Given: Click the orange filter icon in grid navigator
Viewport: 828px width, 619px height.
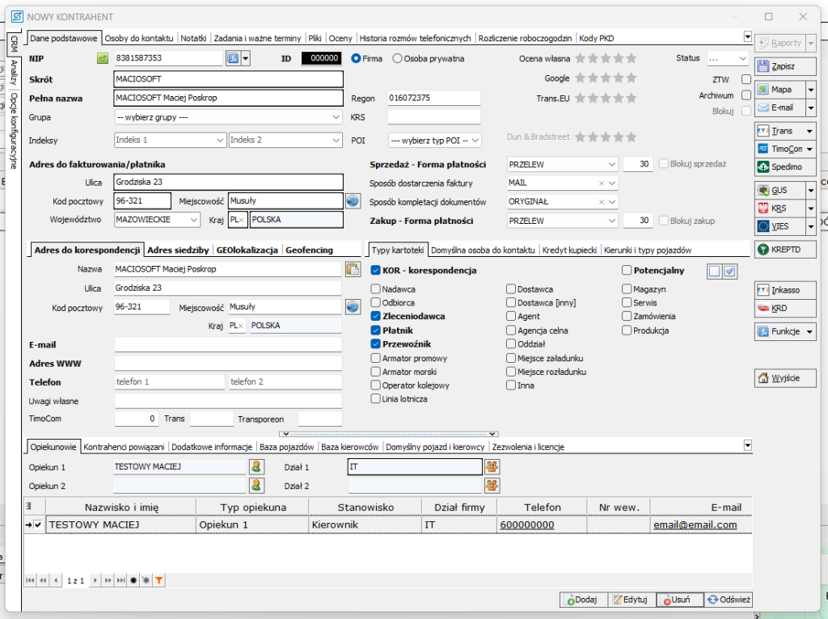Looking at the screenshot, I should click(159, 580).
